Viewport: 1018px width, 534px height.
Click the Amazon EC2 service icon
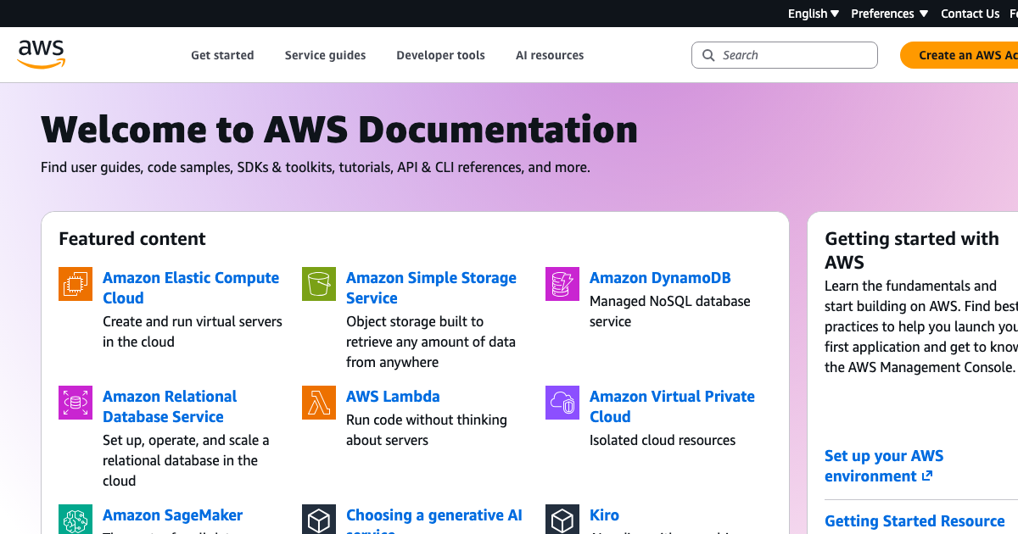click(x=75, y=284)
